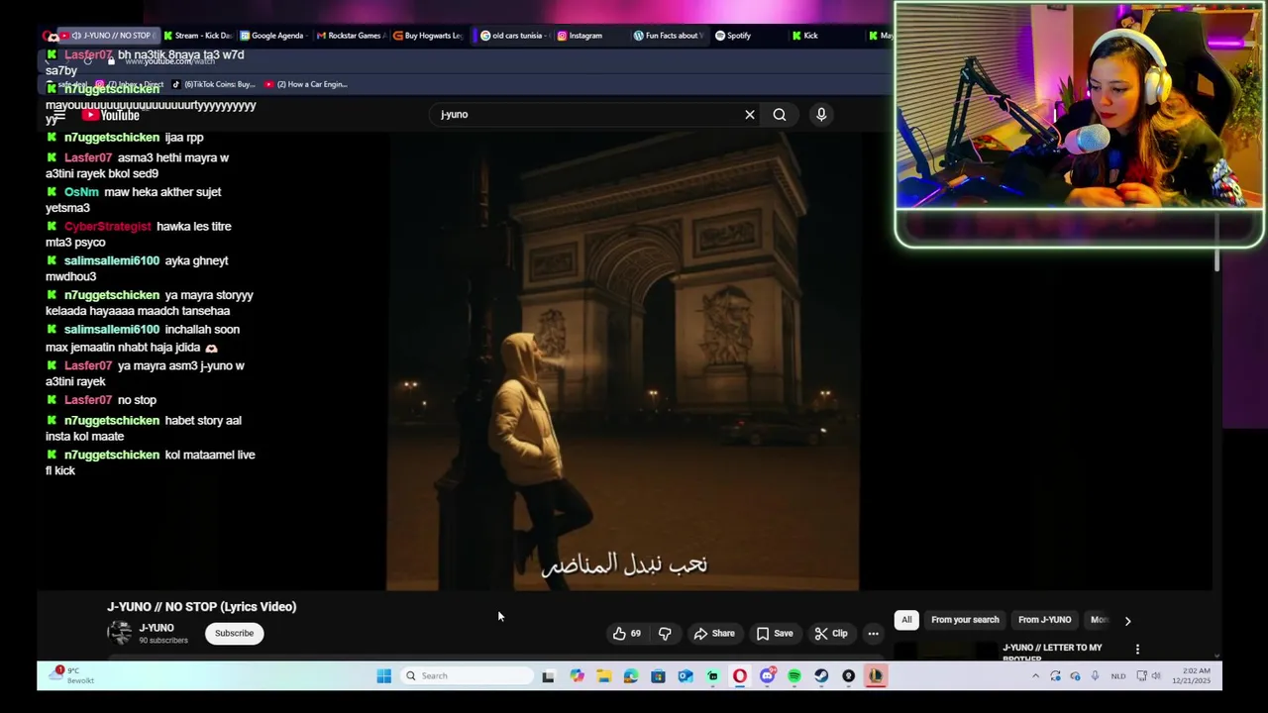The image size is (1268, 713).
Task: Launch Copilot from the taskbar
Action: [x=577, y=676]
